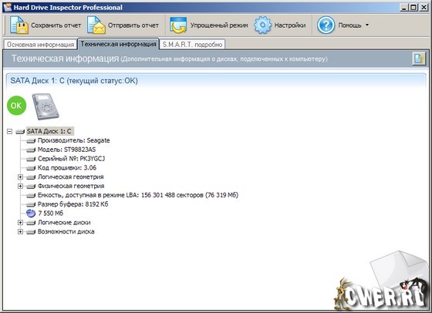The height and width of the screenshot is (313, 432).
Task: Select the Размер буфера: 8192 Кб item
Action: 73,204
